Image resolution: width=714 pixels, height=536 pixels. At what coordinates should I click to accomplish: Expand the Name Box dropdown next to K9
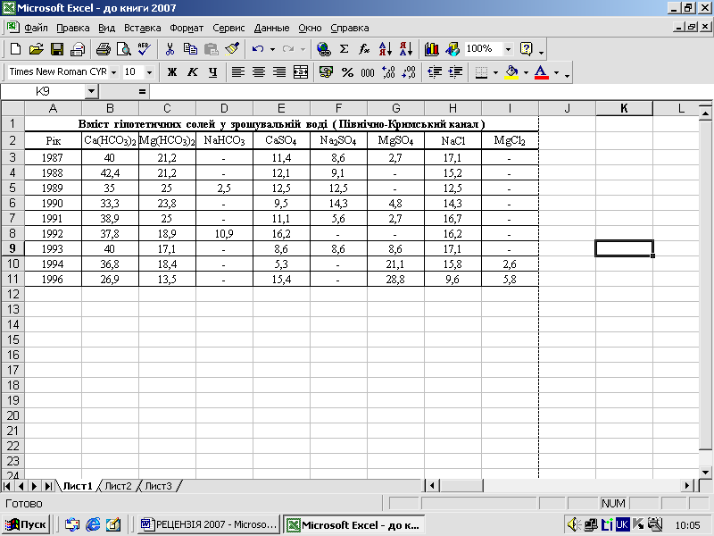[x=91, y=92]
